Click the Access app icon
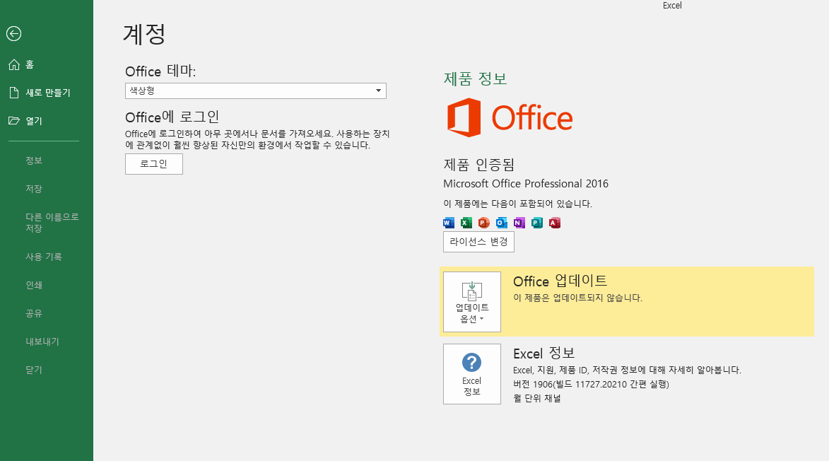The height and width of the screenshot is (461, 829). coord(555,223)
